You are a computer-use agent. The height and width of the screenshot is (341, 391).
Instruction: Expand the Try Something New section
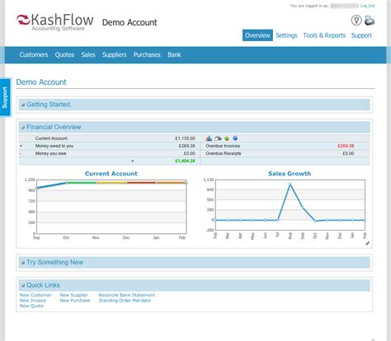(x=23, y=263)
